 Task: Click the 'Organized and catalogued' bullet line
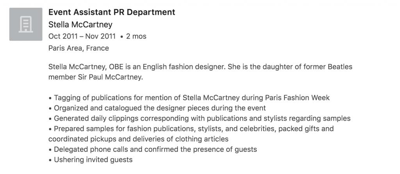(157, 108)
